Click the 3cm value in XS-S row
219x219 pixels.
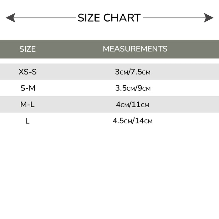tap(121, 72)
